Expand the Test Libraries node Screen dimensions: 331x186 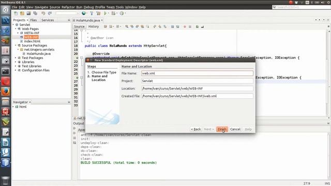tap(16, 66)
